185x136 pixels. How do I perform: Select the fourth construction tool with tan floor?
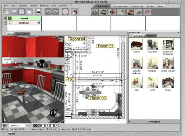point(121,12)
